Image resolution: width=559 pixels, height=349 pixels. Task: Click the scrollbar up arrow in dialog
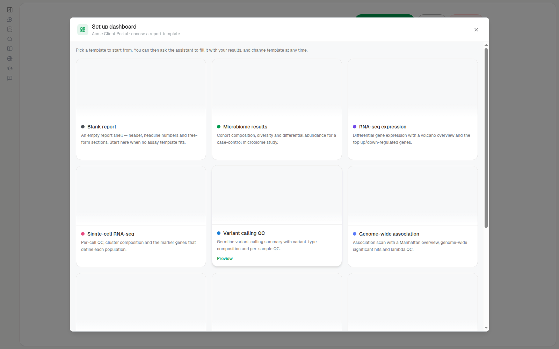pyautogui.click(x=486, y=45)
